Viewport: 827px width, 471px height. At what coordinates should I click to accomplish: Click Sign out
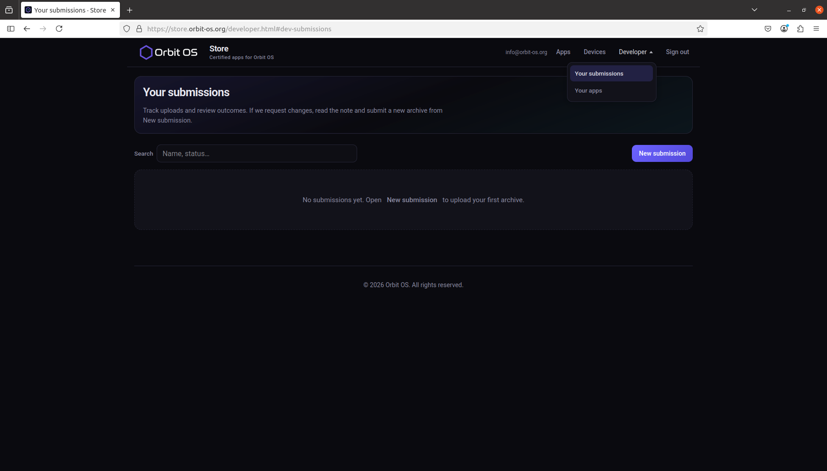[x=677, y=52]
